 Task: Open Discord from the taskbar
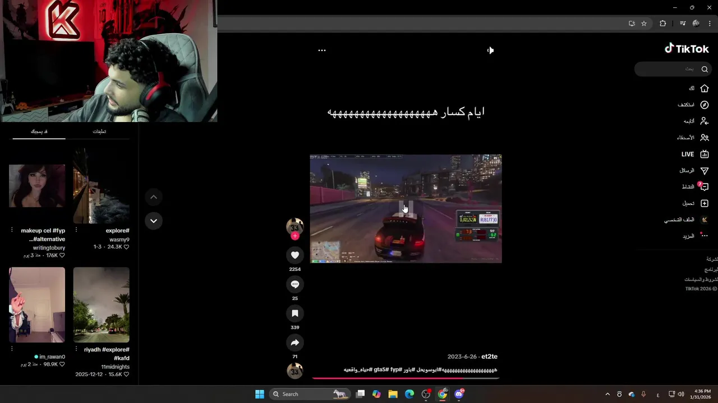459,394
